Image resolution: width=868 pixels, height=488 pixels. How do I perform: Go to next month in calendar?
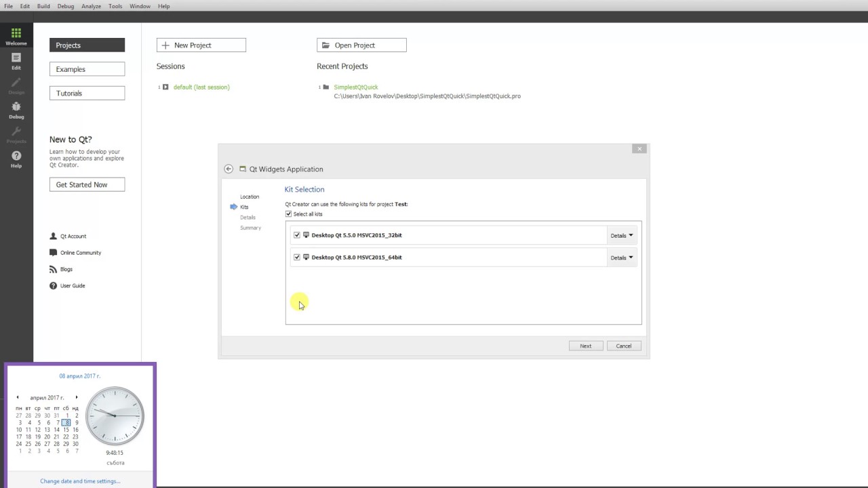pos(76,397)
